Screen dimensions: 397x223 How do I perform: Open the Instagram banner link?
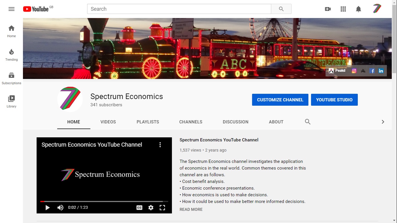(x=354, y=71)
